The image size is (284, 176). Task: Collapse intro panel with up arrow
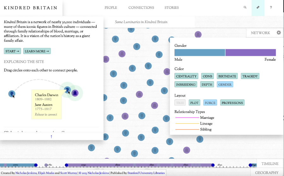point(51,137)
